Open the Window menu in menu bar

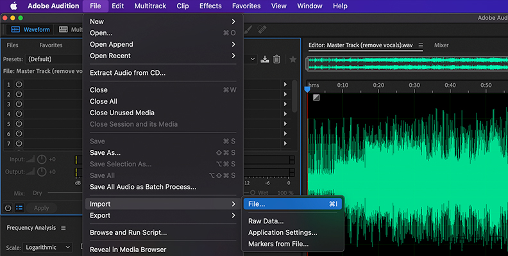(310, 6)
